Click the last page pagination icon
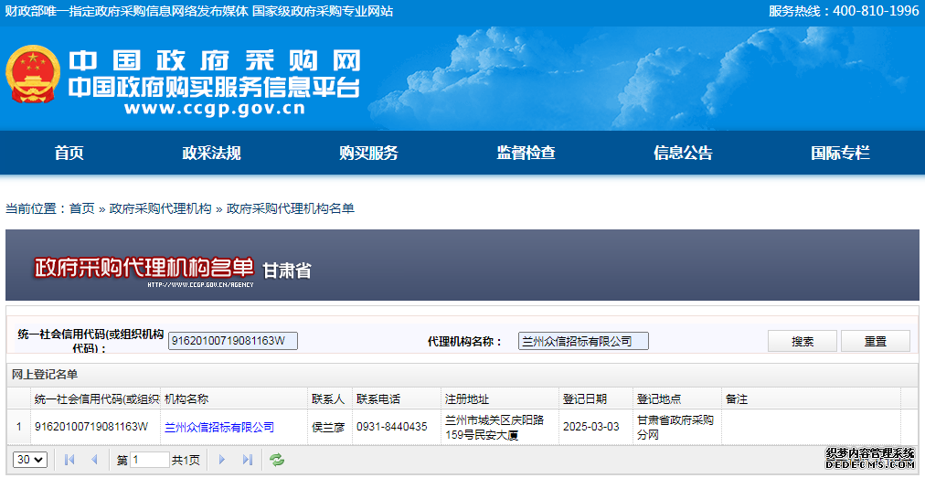 (247, 460)
